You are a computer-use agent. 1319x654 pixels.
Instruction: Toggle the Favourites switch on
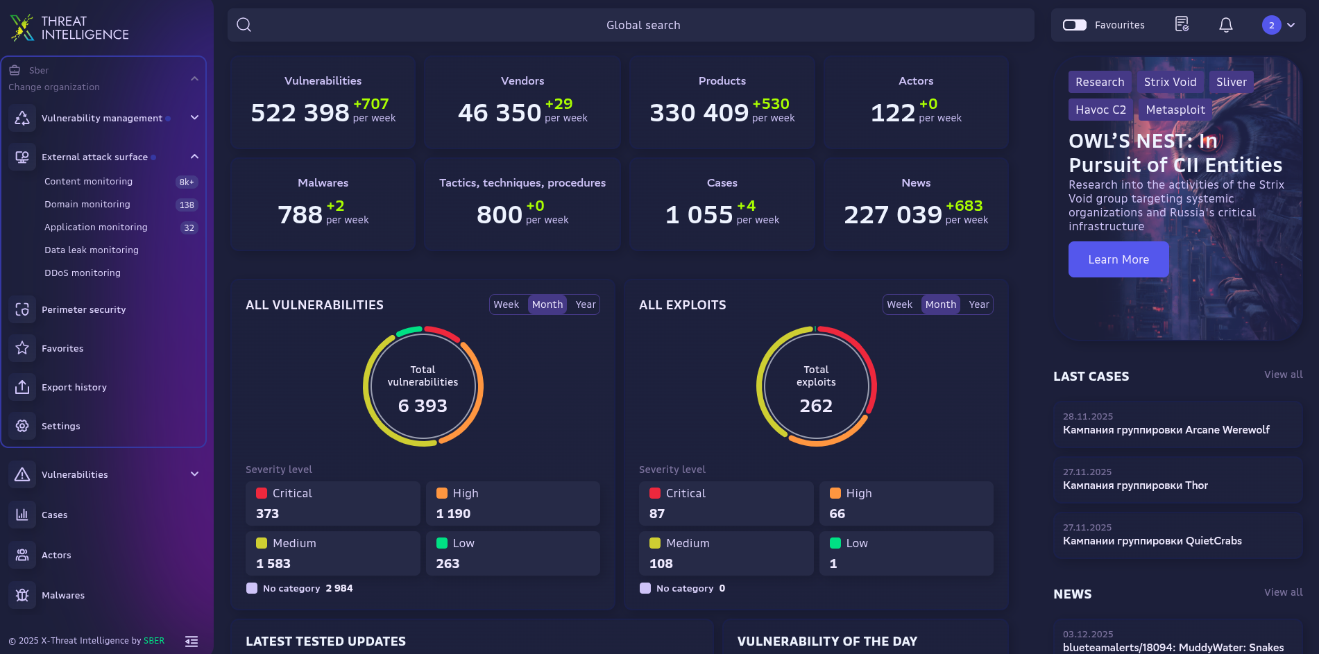[1074, 25]
